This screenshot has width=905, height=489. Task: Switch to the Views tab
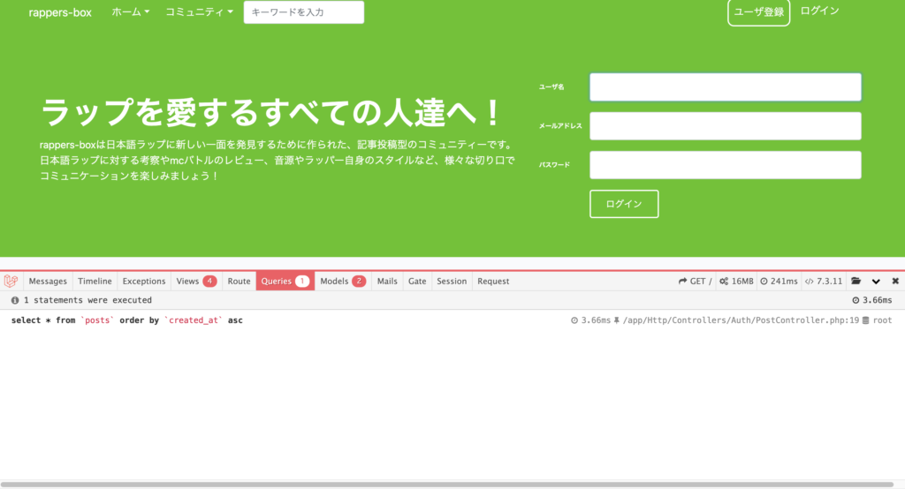[x=196, y=281]
